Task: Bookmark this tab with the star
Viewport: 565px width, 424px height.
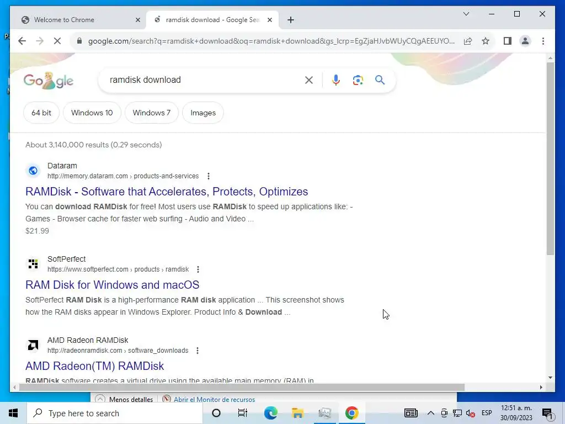Action: click(x=486, y=41)
